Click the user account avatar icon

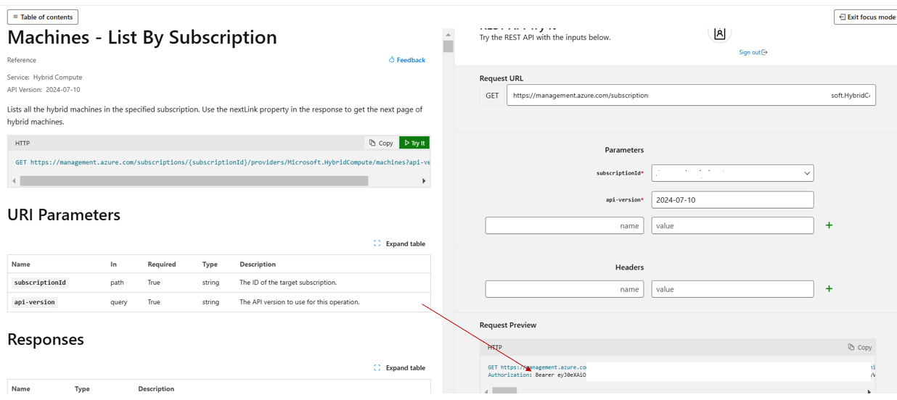(719, 33)
